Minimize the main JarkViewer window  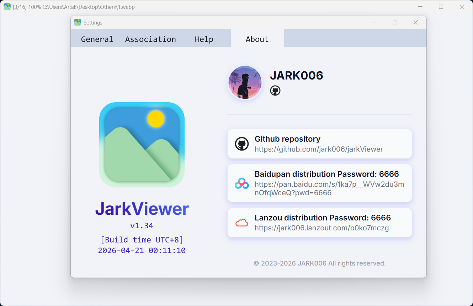click(x=420, y=7)
